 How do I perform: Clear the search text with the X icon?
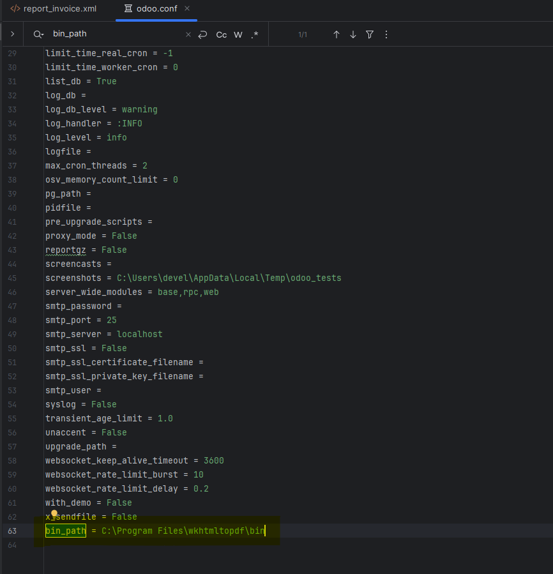pyautogui.click(x=188, y=34)
